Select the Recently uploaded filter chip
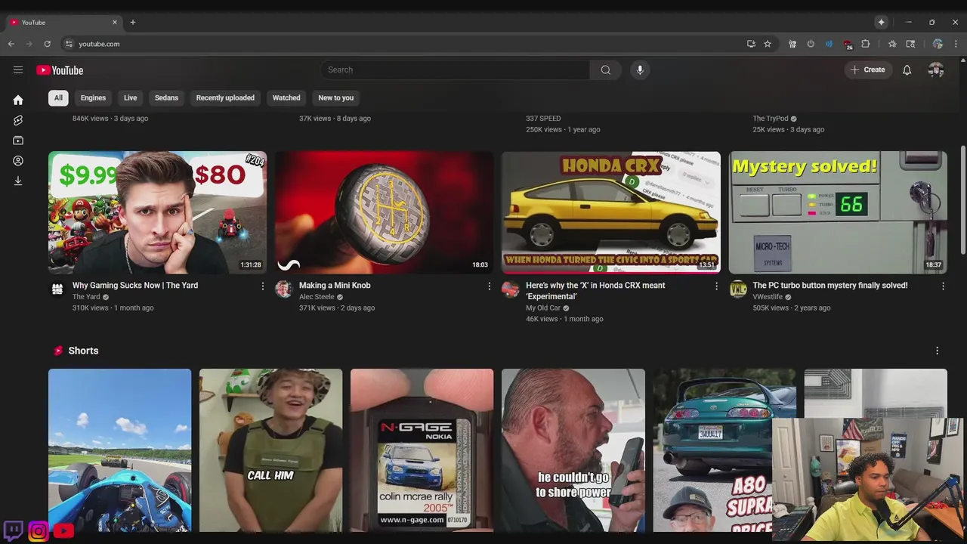 click(225, 97)
